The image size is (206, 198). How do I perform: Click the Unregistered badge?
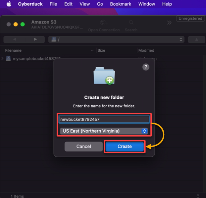click(x=190, y=18)
